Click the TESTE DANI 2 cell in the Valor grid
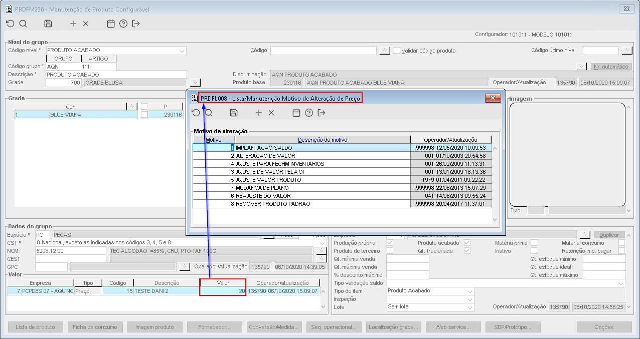640x339 pixels. point(167,290)
